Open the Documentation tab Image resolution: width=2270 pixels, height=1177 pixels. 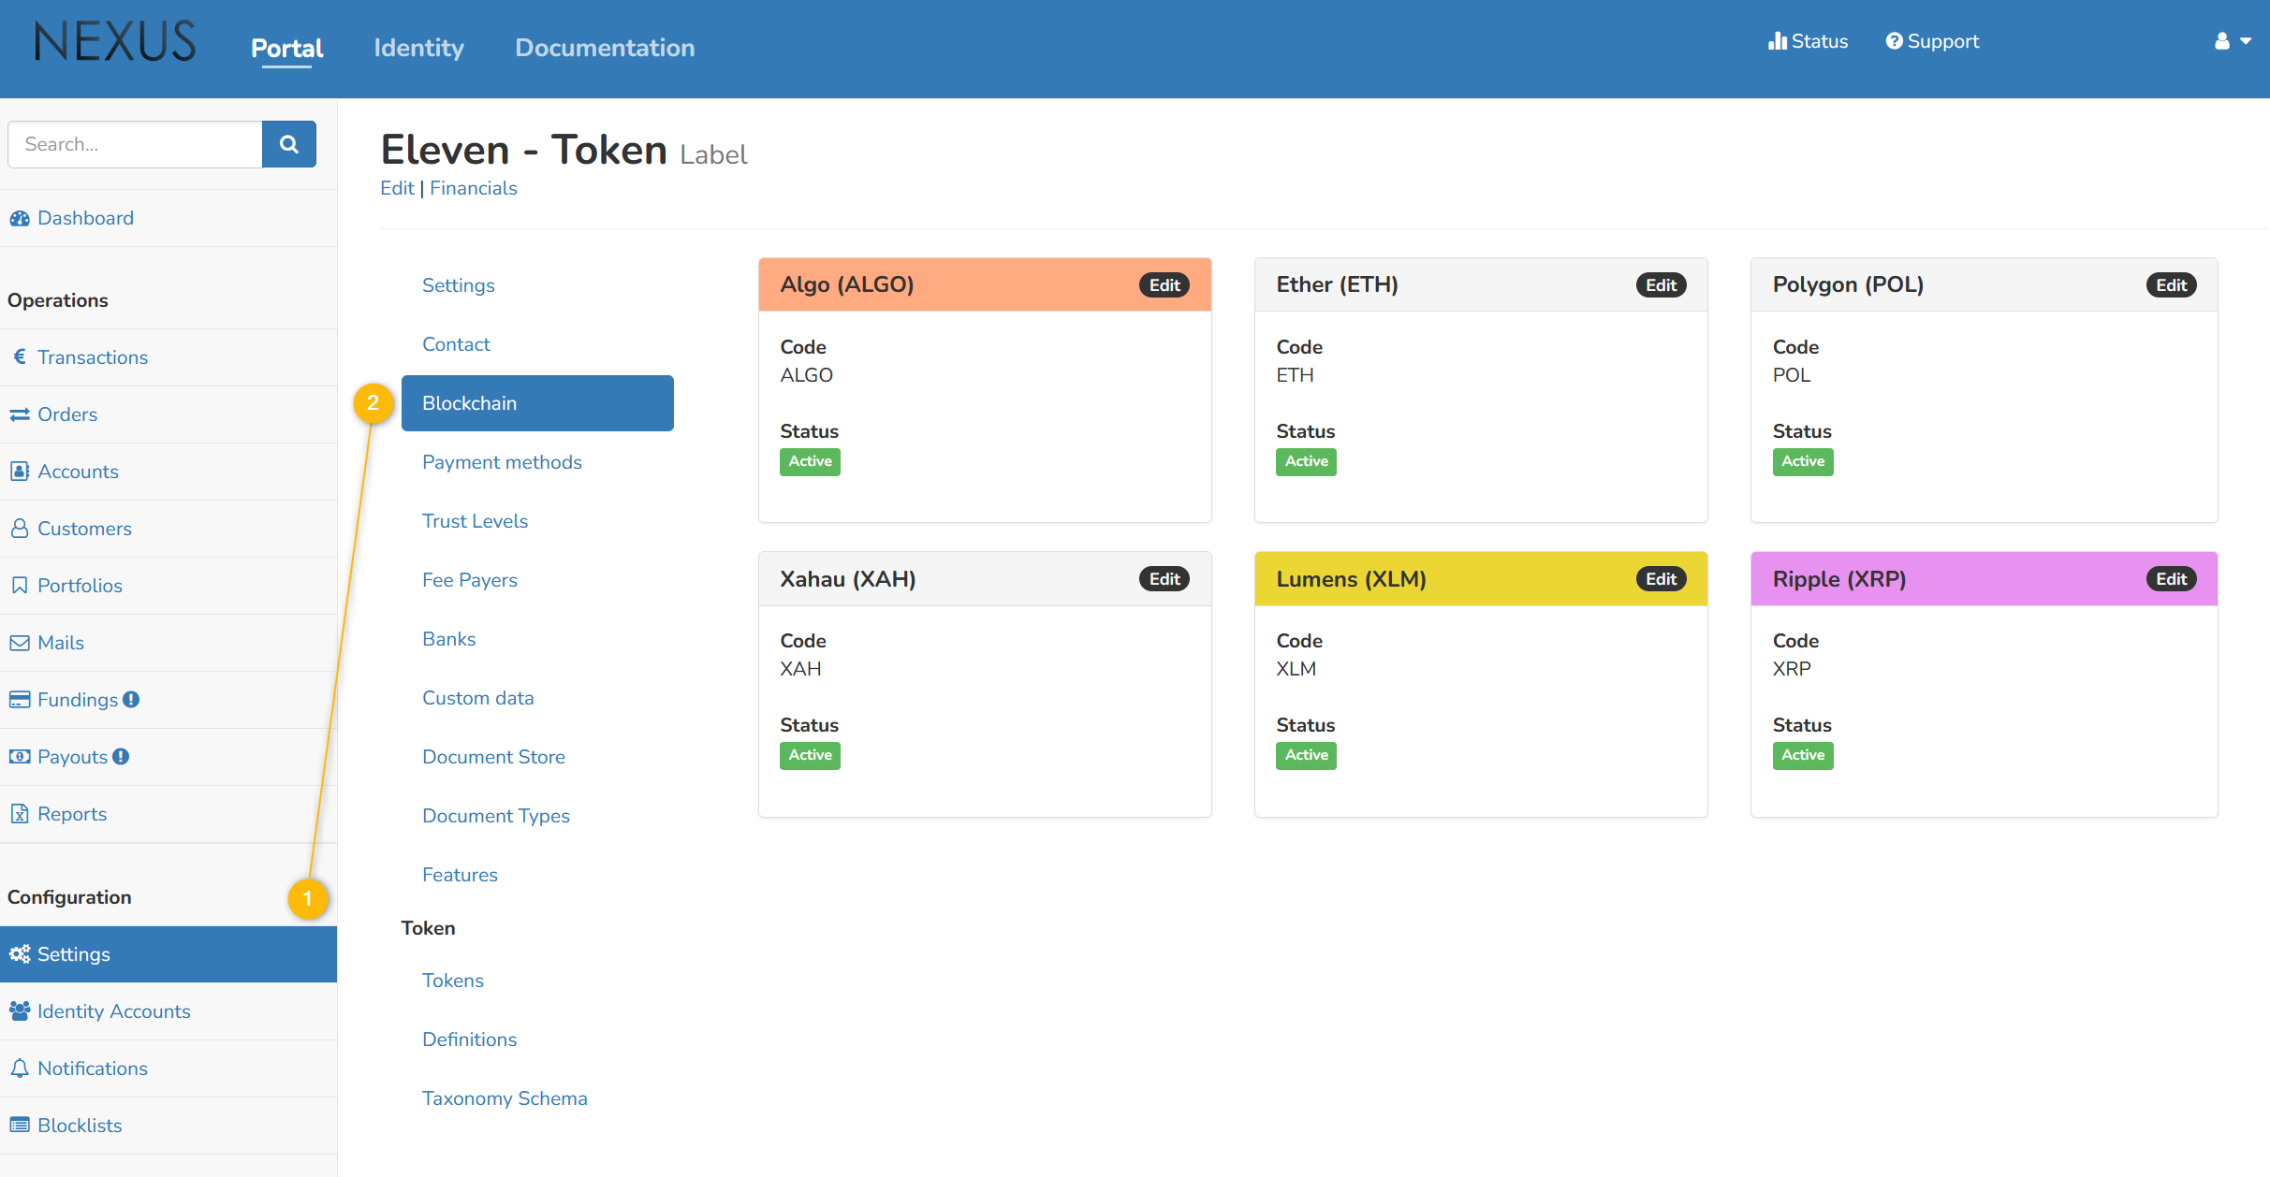coord(605,48)
